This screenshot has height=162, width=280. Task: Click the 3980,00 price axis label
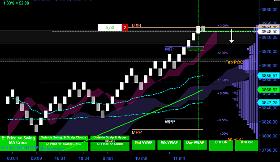point(269,10)
